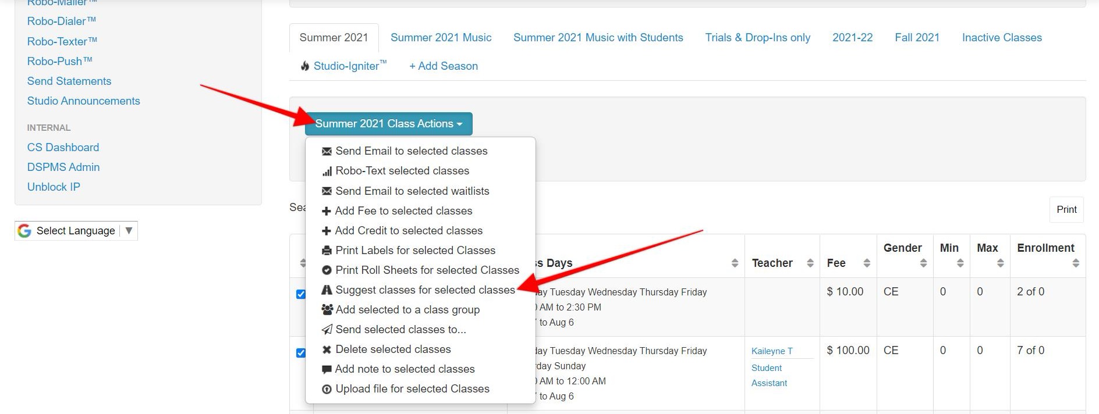1099x414 pixels.
Task: Click the X icon beside Delete selected classes
Action: [327, 349]
